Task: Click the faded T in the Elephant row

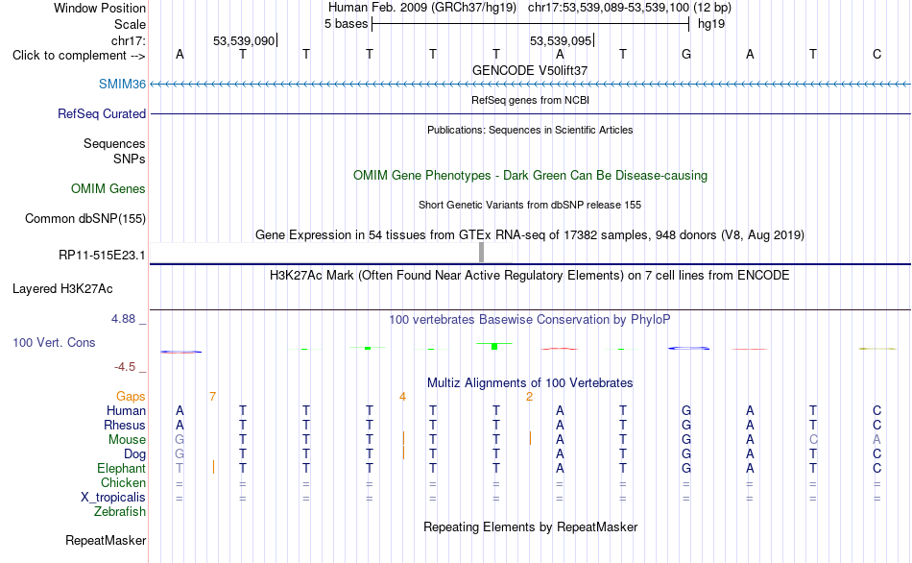Action: (x=180, y=469)
